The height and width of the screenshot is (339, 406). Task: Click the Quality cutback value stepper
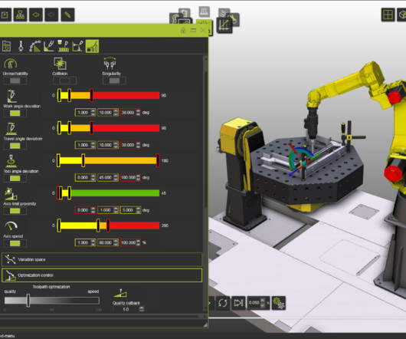tap(142, 309)
